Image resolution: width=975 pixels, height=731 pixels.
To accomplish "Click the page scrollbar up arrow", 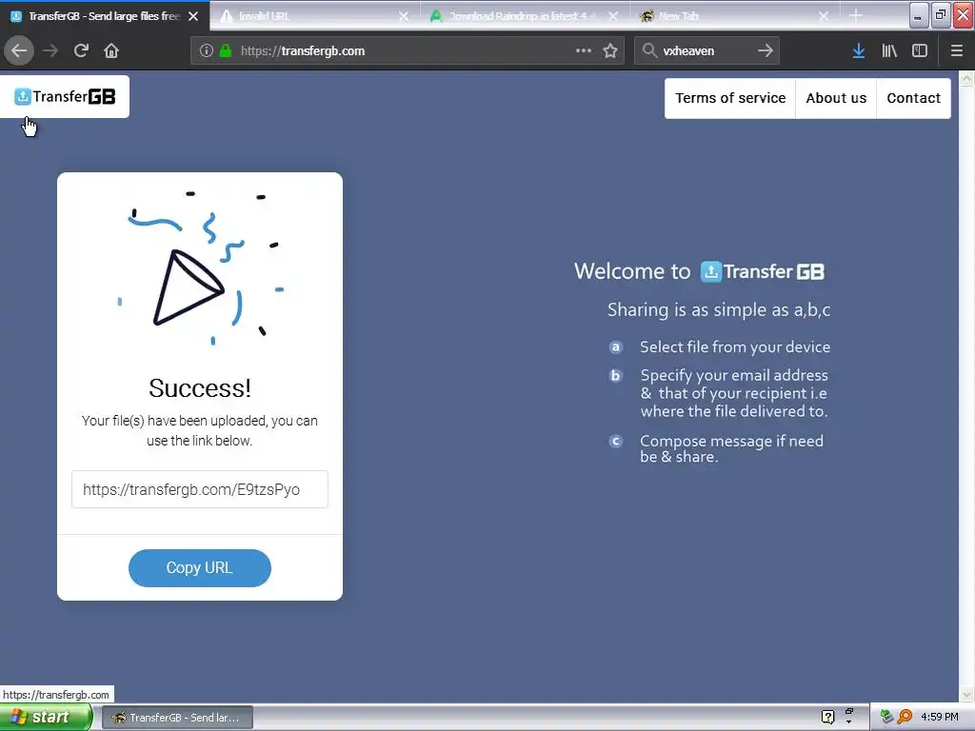I will tap(966, 78).
